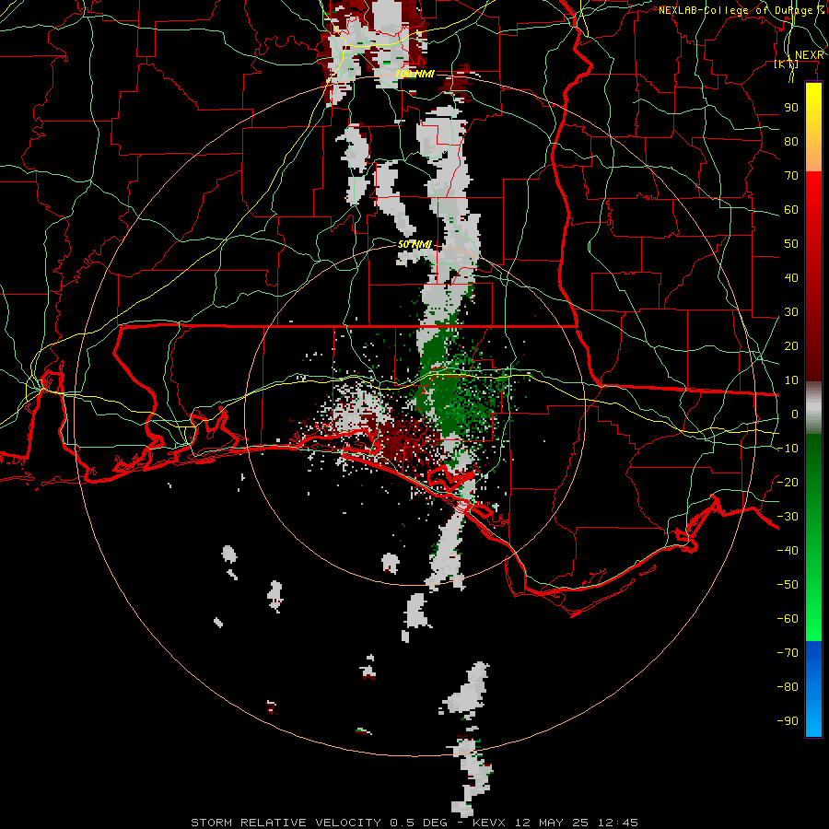Click the "KEVX" radar site identifier
This screenshot has height=829, width=829.
489,823
